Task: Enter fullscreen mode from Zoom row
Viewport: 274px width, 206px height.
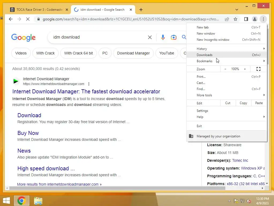Action: coord(258,69)
